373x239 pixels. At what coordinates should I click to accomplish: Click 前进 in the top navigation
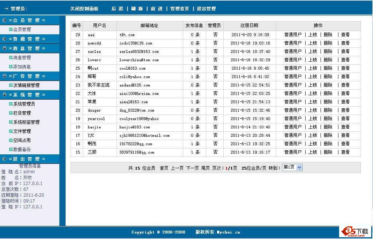tap(157, 9)
